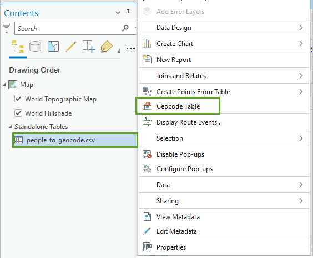Click the search magnifier icon
313x258 pixels.
click(125, 28)
